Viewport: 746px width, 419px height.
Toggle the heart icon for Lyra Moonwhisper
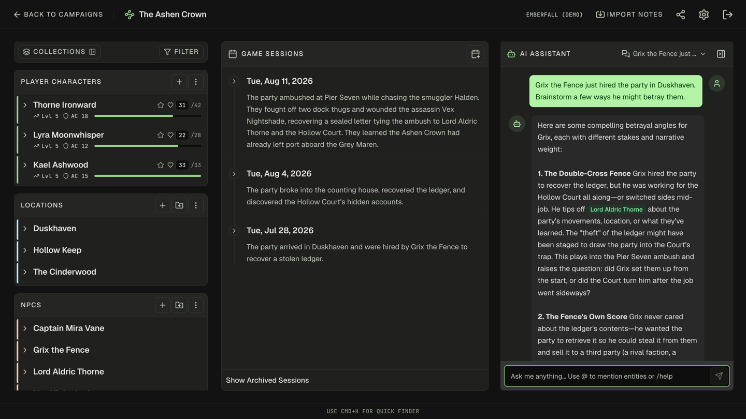[x=170, y=135]
